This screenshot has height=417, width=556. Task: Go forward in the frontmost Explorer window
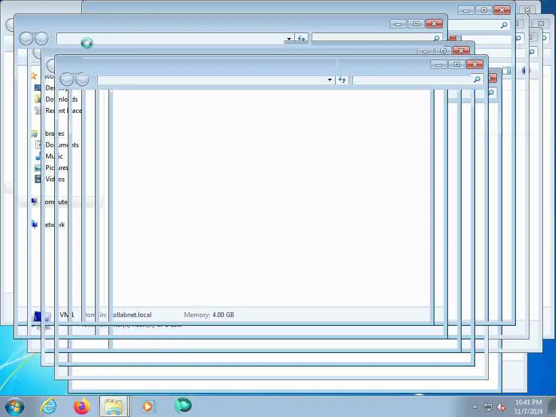[82, 79]
